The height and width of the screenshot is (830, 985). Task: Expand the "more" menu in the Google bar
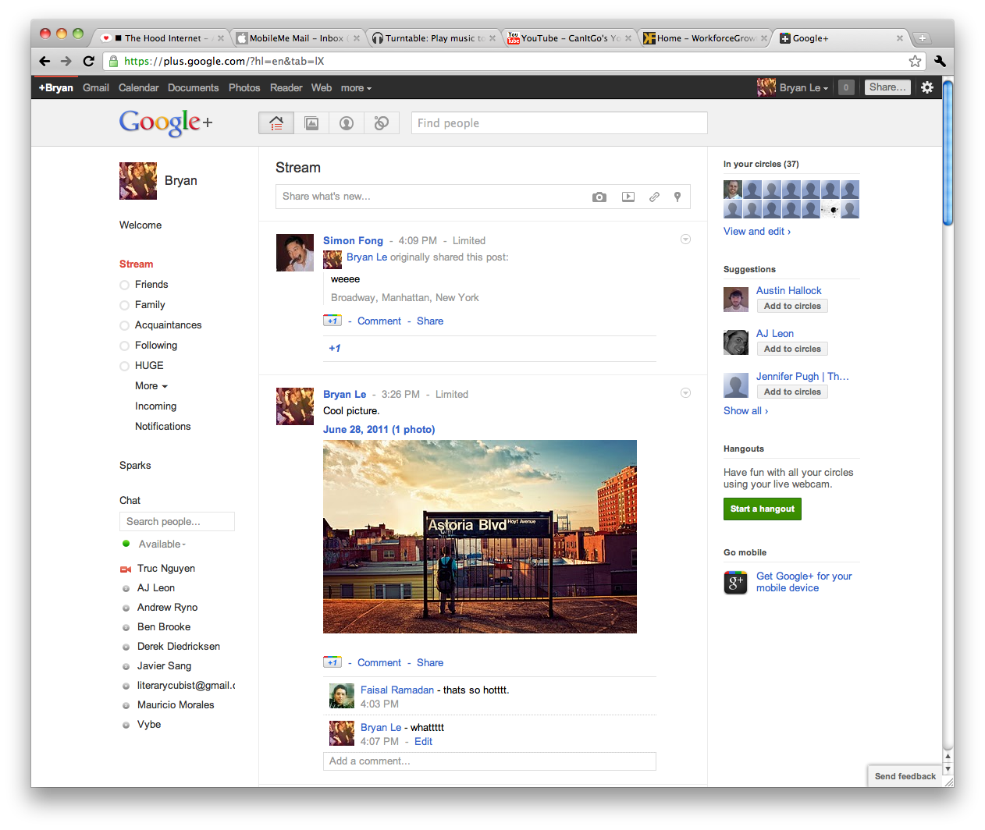coord(356,88)
